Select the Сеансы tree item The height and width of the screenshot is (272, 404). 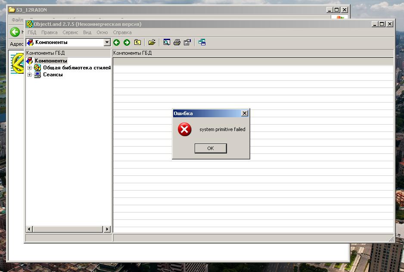click(53, 75)
